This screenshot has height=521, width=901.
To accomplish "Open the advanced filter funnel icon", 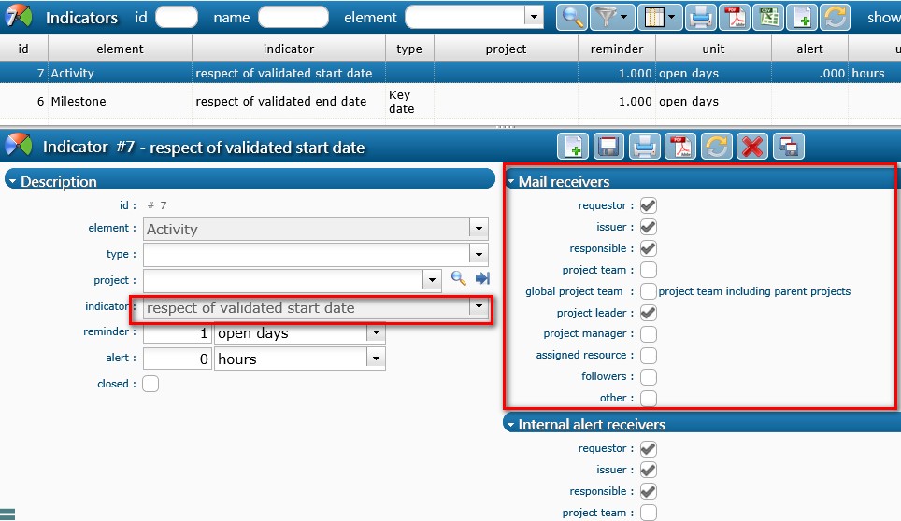I will [611, 17].
